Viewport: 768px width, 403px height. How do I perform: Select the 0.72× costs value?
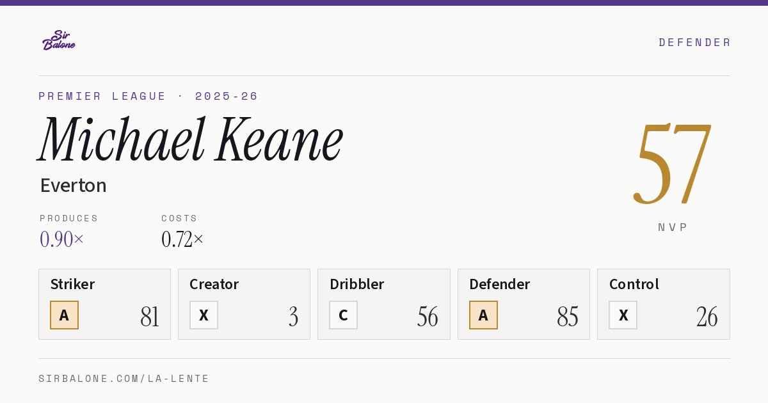click(182, 239)
